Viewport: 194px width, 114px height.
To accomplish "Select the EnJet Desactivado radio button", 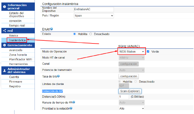I will pos(91,34).
